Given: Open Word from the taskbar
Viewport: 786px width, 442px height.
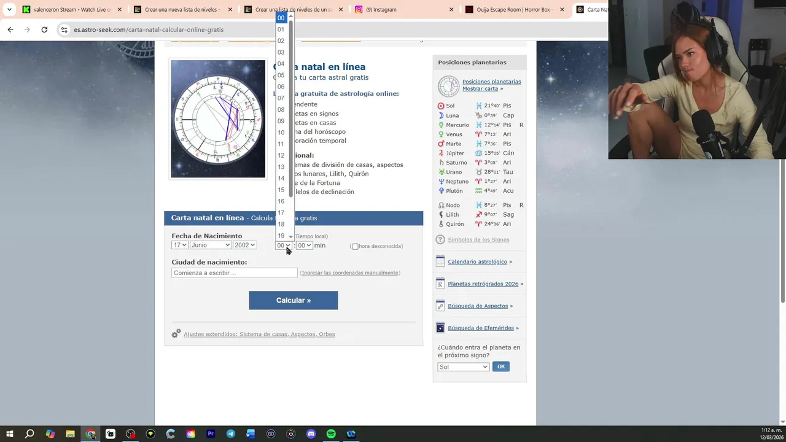Looking at the screenshot, I should tap(251, 434).
